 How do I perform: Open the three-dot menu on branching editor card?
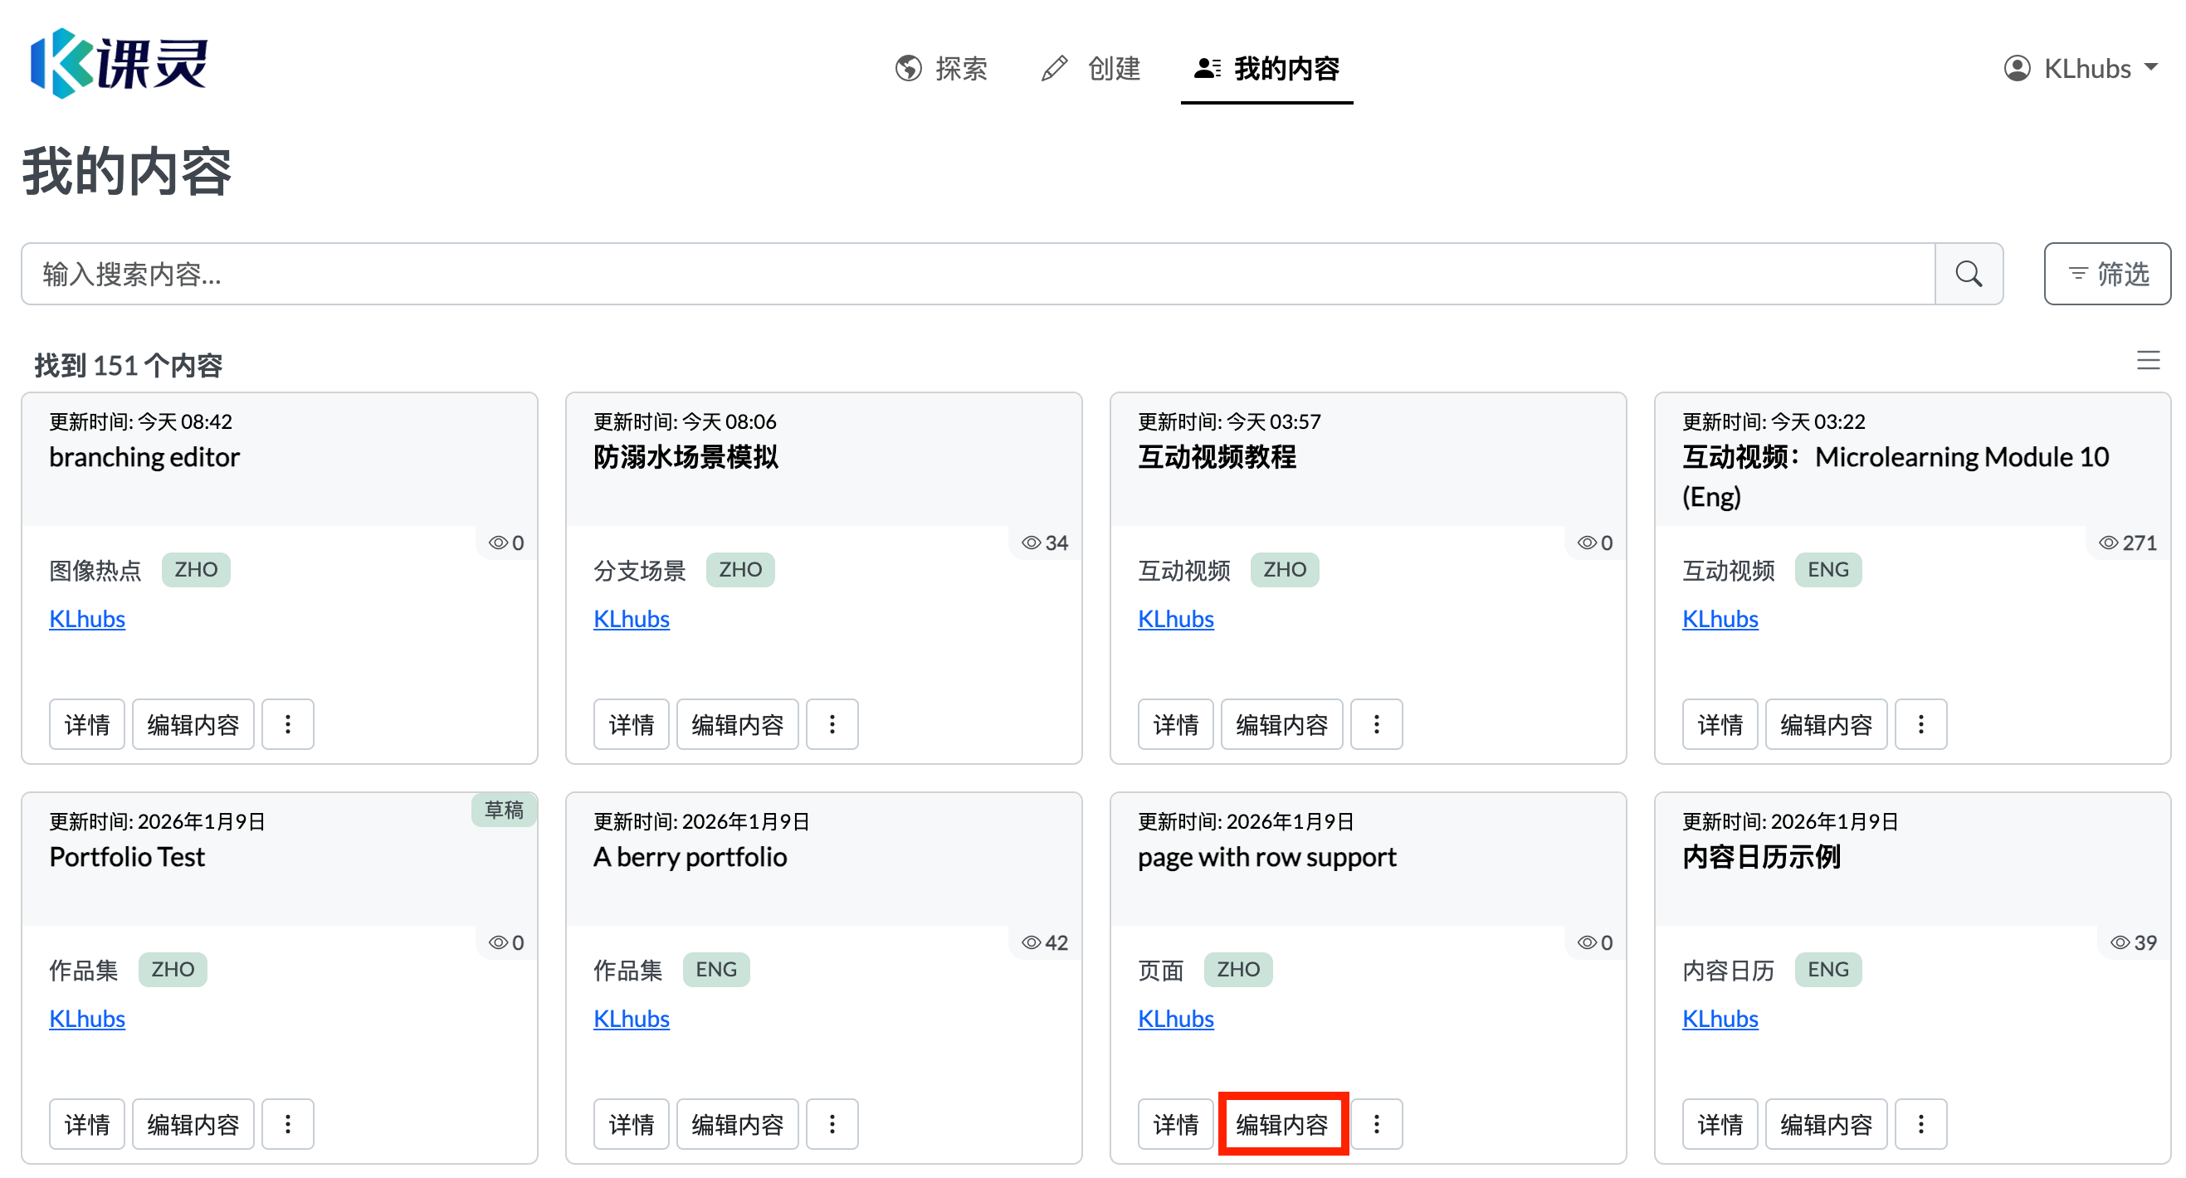click(288, 723)
